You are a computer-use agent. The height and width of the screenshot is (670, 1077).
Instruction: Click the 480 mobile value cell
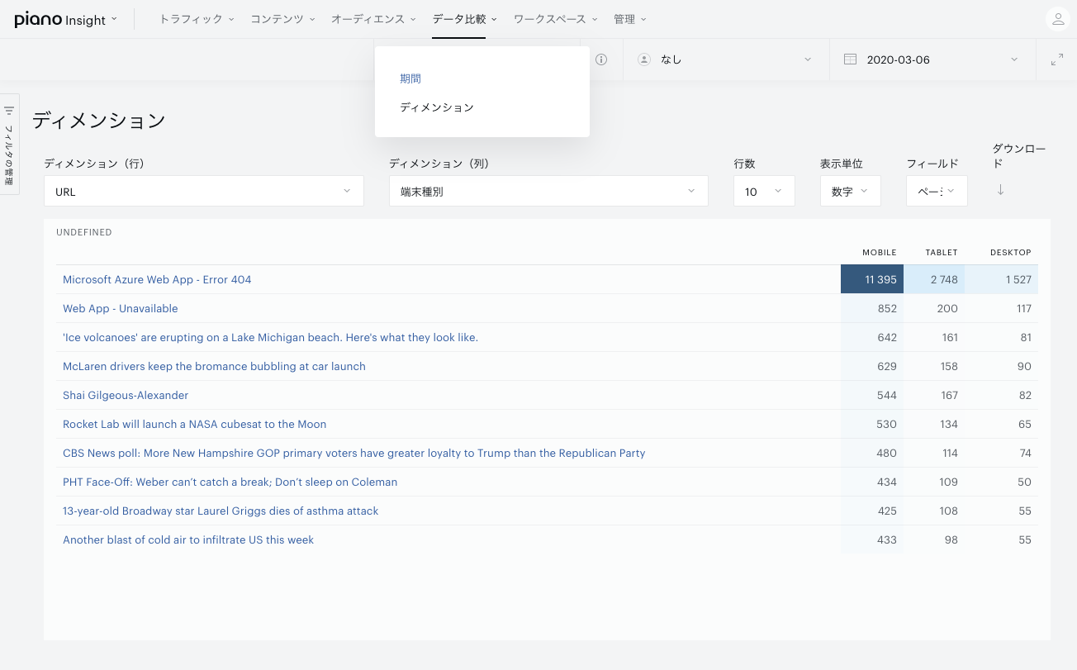tap(872, 453)
